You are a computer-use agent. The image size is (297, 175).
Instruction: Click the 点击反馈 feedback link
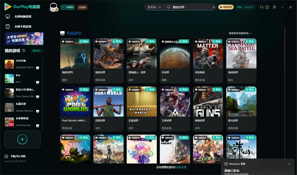point(181,167)
